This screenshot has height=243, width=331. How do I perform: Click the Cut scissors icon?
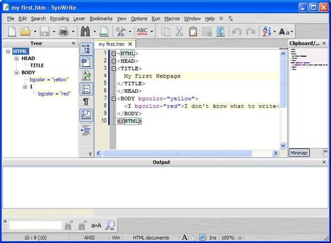tap(180, 31)
